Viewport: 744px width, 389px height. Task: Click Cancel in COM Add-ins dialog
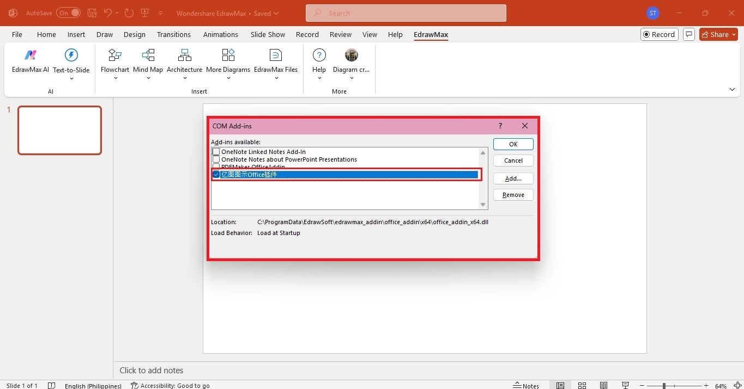(x=513, y=160)
